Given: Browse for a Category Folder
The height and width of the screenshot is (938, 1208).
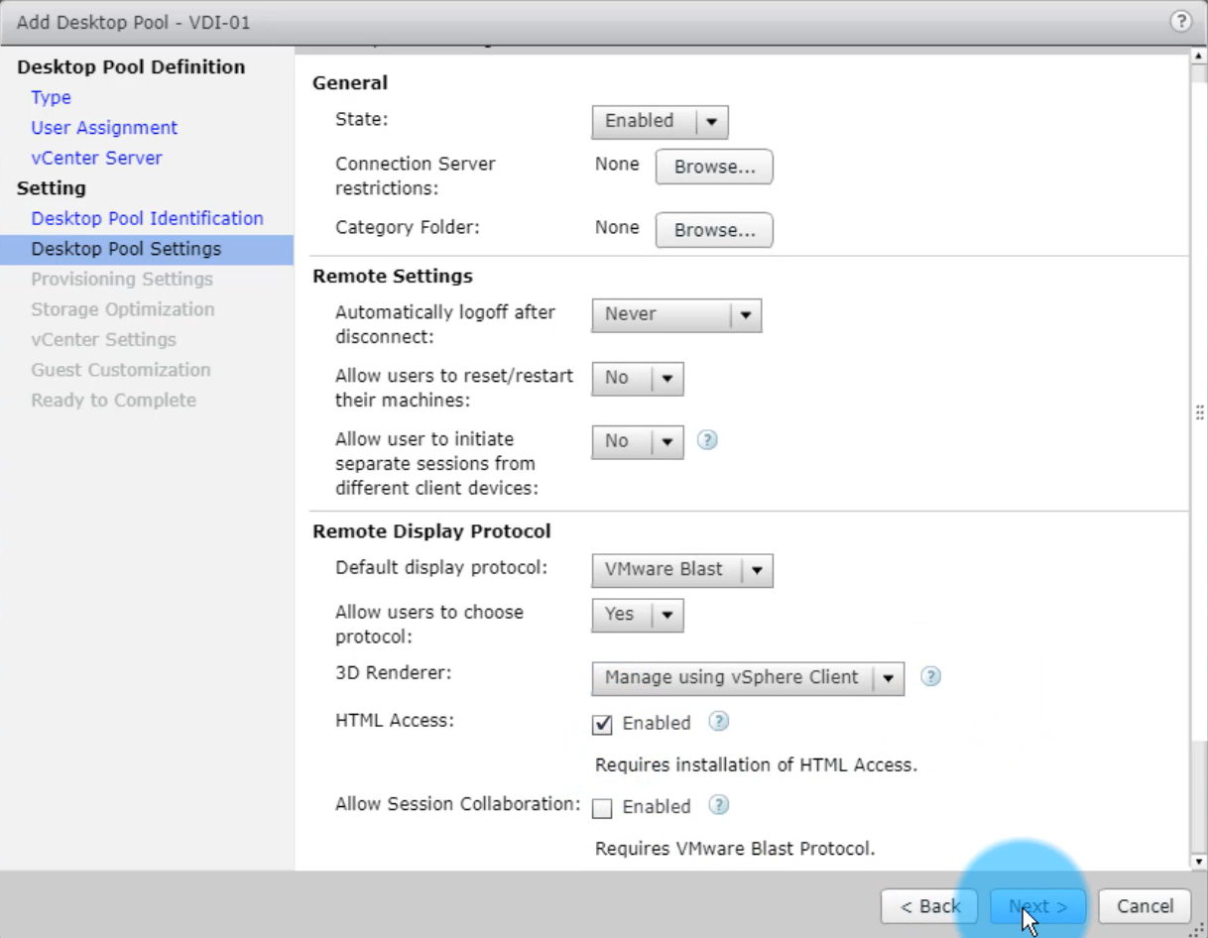Looking at the screenshot, I should (713, 230).
